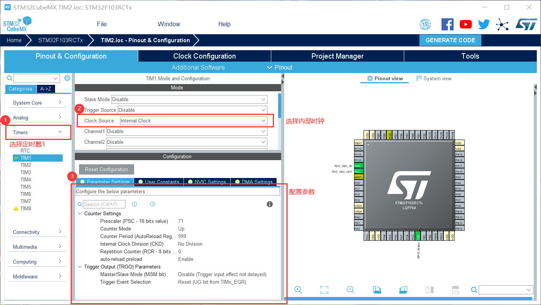
Task: Open the Twitter bird icon
Action: pyautogui.click(x=484, y=24)
